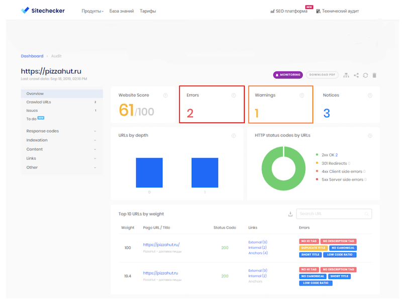The image size is (402, 301).
Task: Click Weight column header
Action: (128, 228)
